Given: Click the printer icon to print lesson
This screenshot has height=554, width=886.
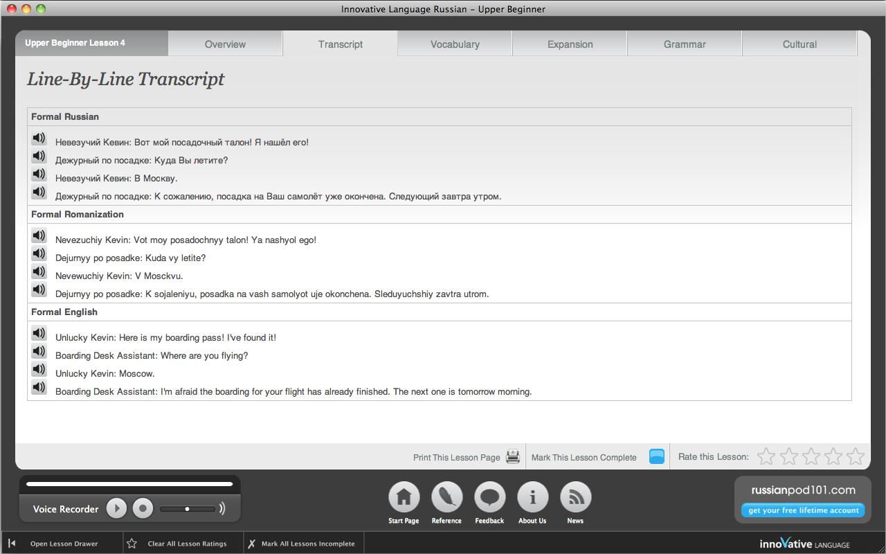Looking at the screenshot, I should click(513, 456).
